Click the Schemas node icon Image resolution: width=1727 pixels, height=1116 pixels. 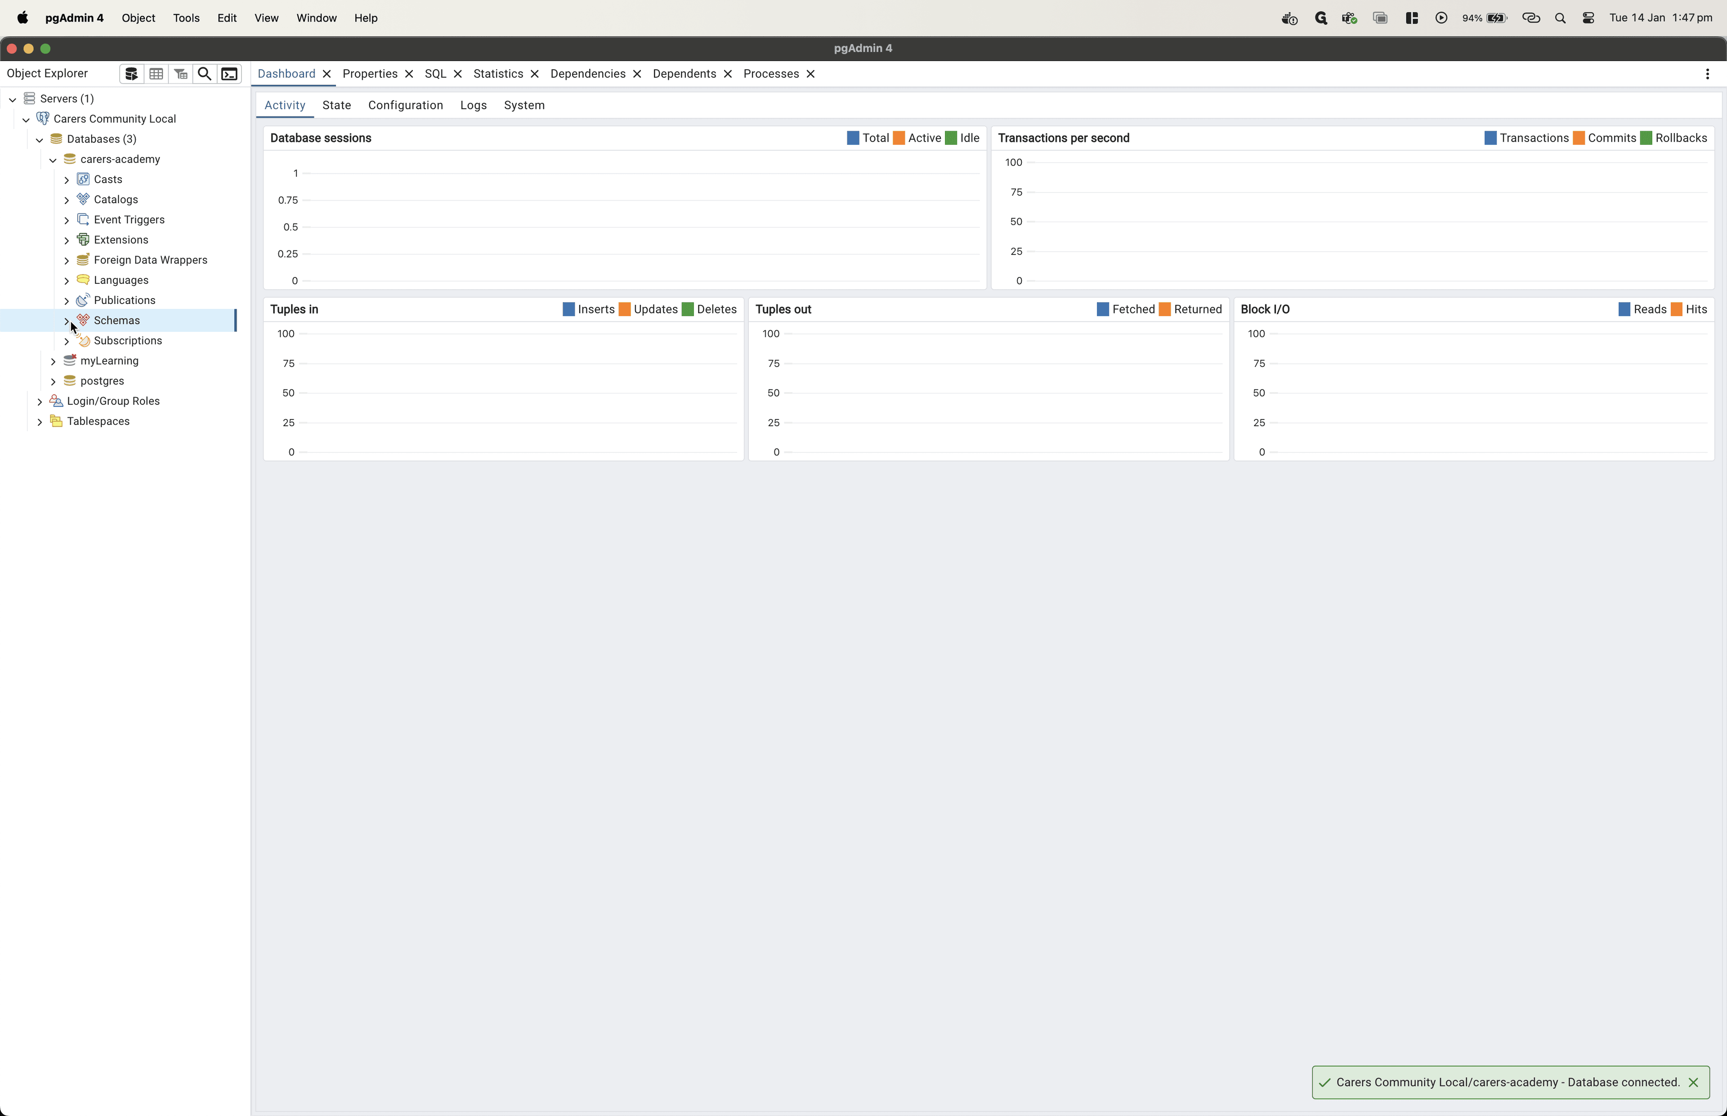click(83, 320)
